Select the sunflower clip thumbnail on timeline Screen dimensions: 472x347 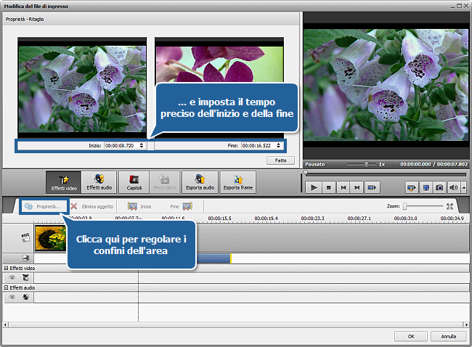pos(51,238)
